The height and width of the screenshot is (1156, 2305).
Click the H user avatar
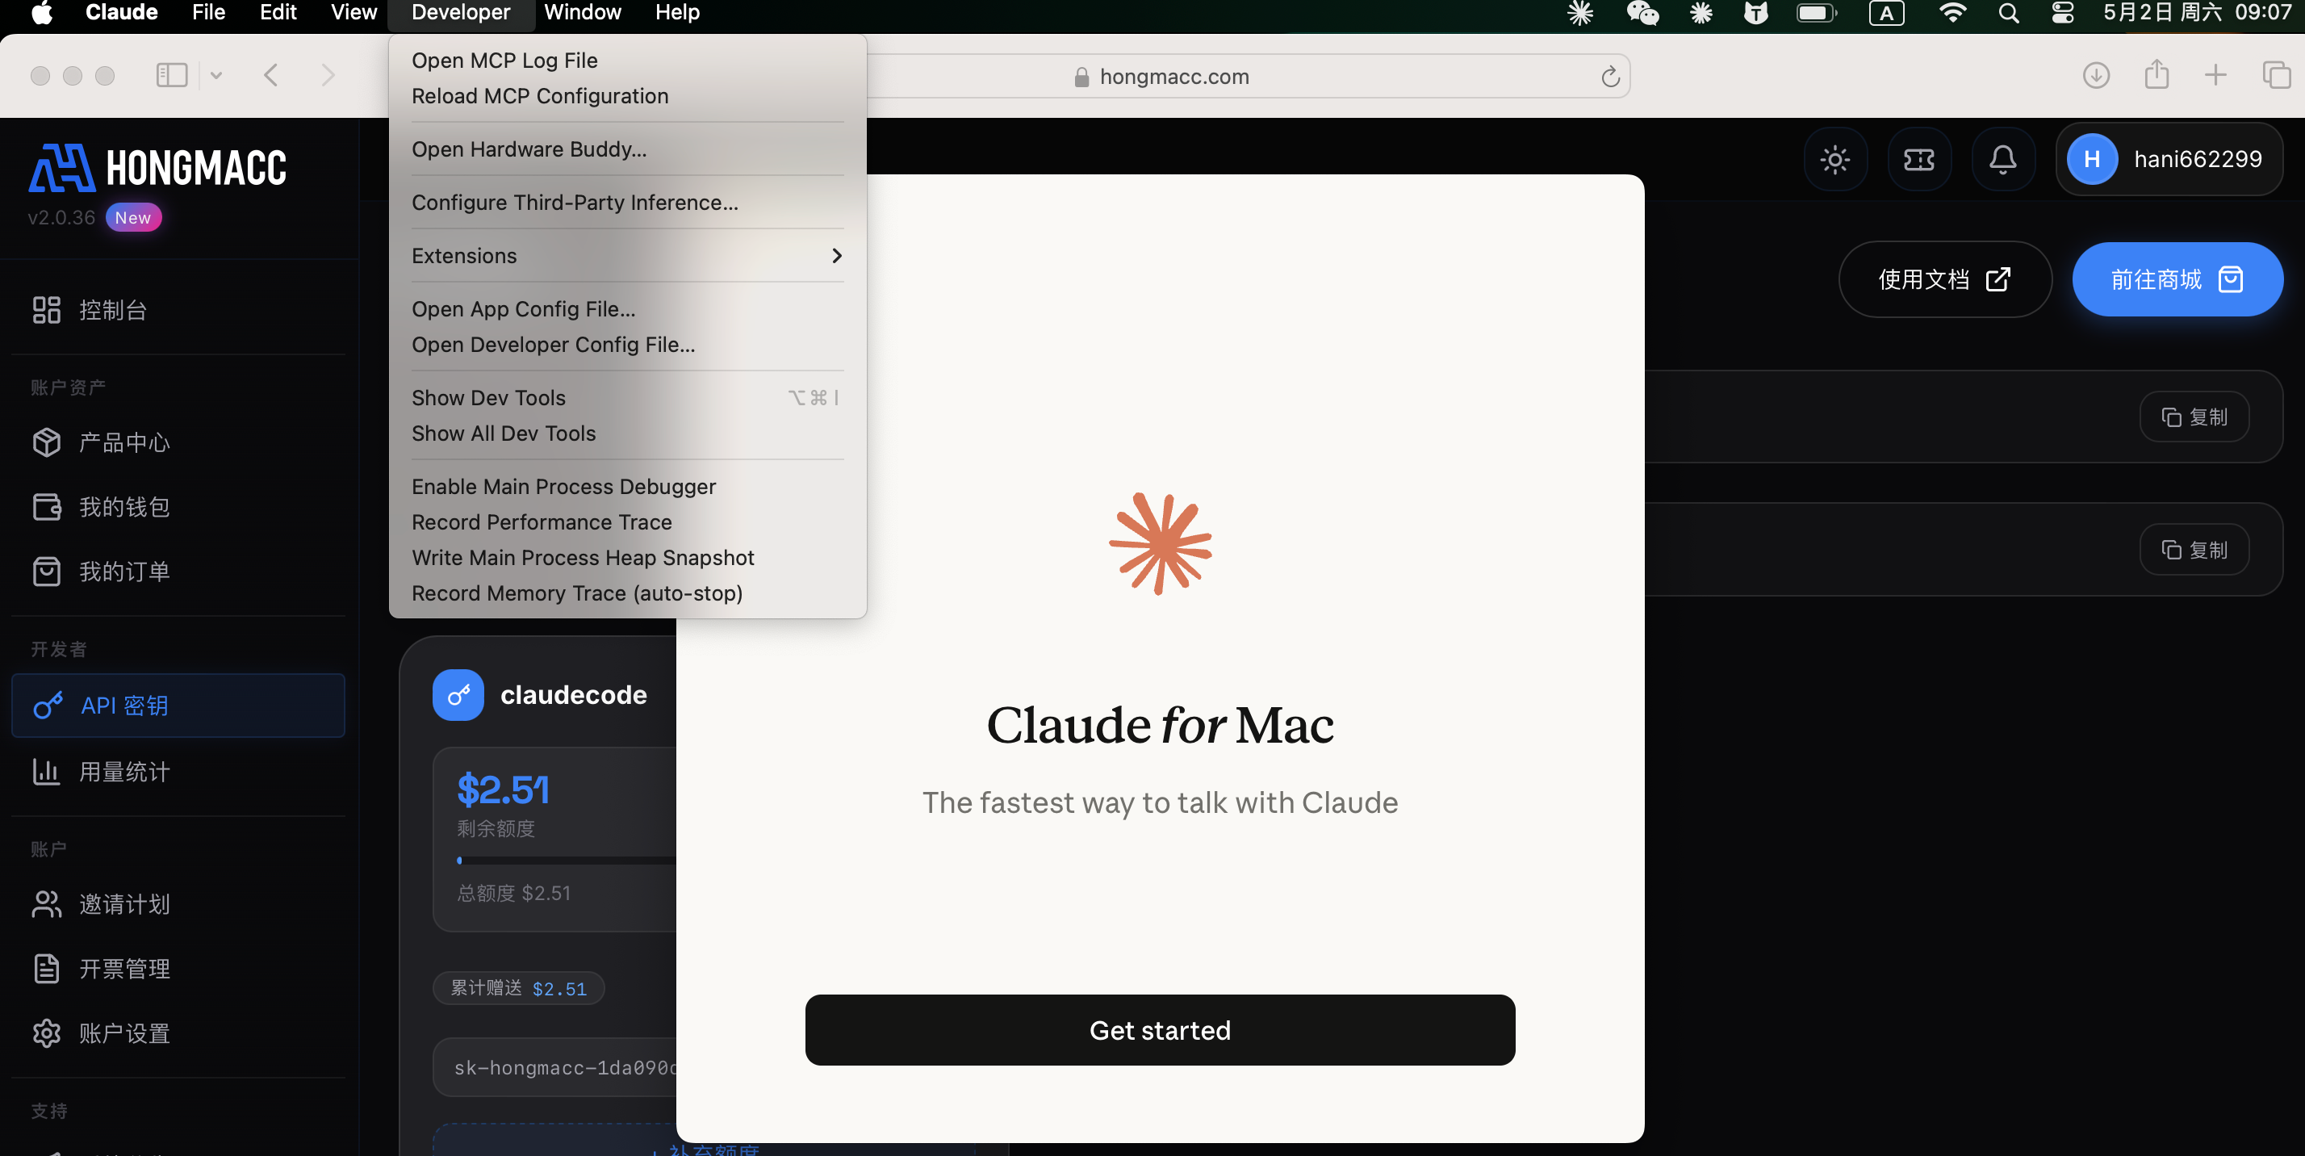tap(2091, 159)
